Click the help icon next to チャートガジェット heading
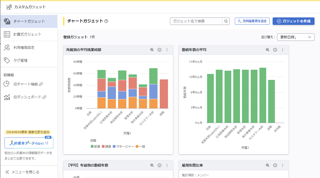The image size is (320, 178). coord(106,21)
